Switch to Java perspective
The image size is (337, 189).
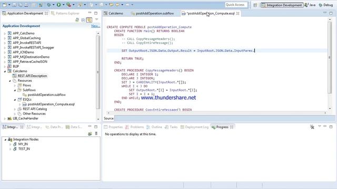click(x=310, y=5)
